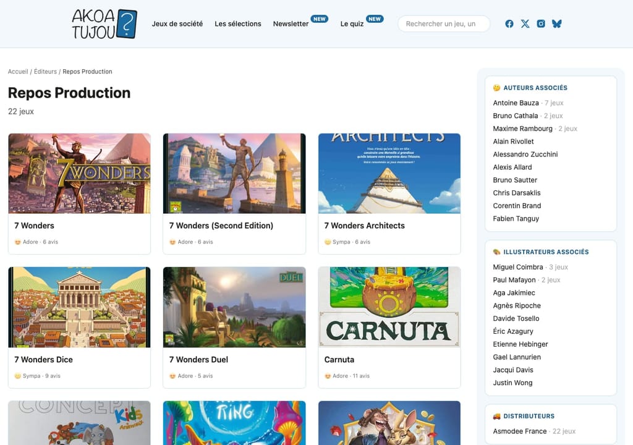The width and height of the screenshot is (633, 445).
Task: Select illustrator Aga Jakimiec
Action: (514, 293)
